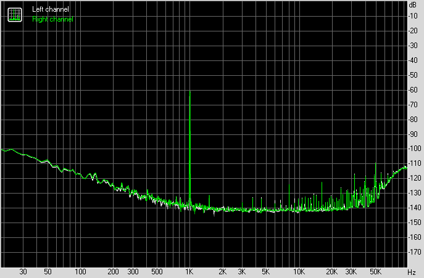Click the 1K frequency axis label

189,272
